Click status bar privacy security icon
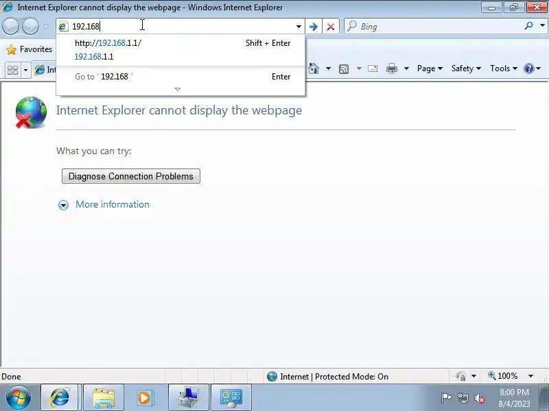This screenshot has height=411, width=549. tap(460, 376)
